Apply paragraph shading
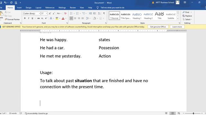206x115 pixels. pyautogui.click(x=94, y=18)
